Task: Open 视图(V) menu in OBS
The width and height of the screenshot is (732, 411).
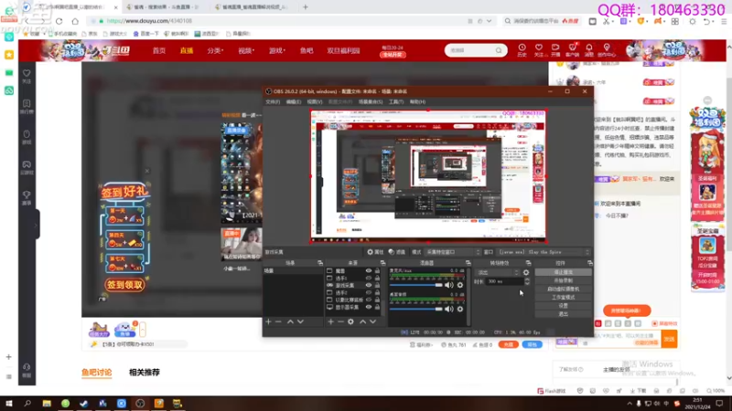Action: point(315,101)
